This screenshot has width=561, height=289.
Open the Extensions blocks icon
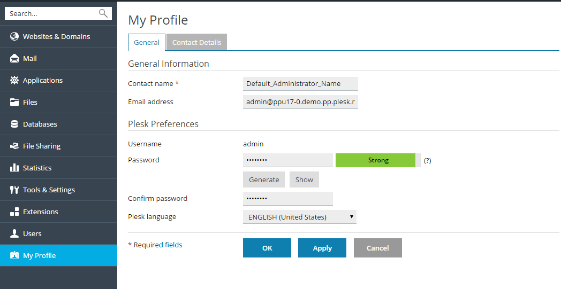[14, 212]
